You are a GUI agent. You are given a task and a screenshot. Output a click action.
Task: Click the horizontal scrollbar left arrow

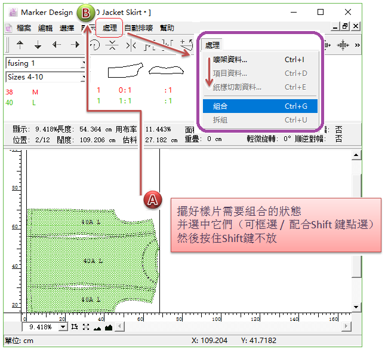(x=120, y=327)
